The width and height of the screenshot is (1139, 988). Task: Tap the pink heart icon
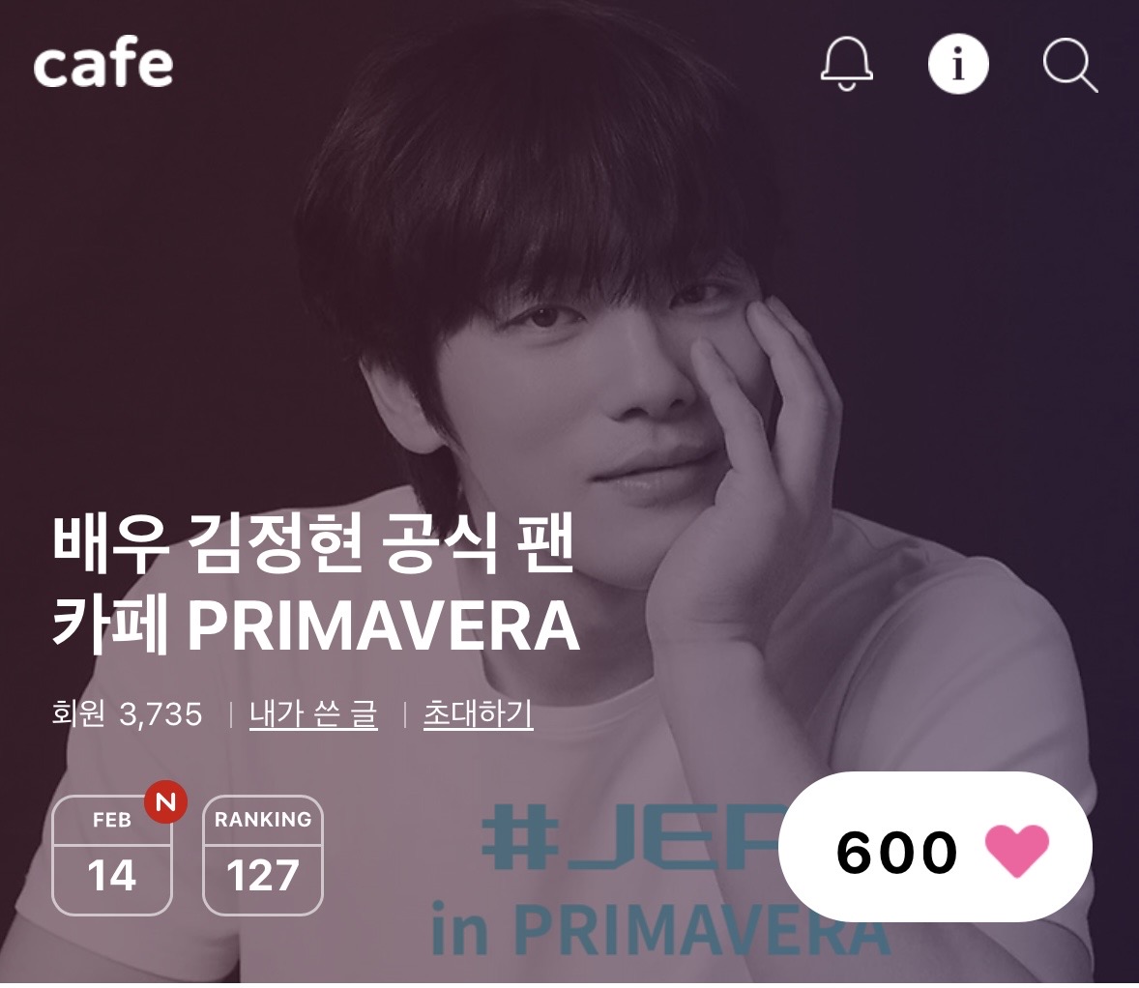tap(1016, 851)
